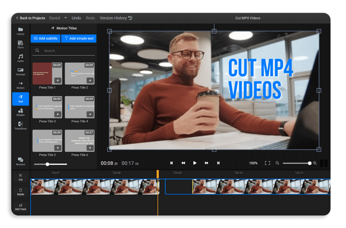This screenshot has height=228, width=346.
Task: Open the Audio panel
Action: coord(20,58)
